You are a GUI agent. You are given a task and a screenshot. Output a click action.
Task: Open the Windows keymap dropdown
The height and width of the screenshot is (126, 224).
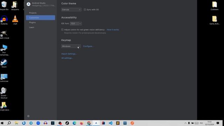coord(71,46)
